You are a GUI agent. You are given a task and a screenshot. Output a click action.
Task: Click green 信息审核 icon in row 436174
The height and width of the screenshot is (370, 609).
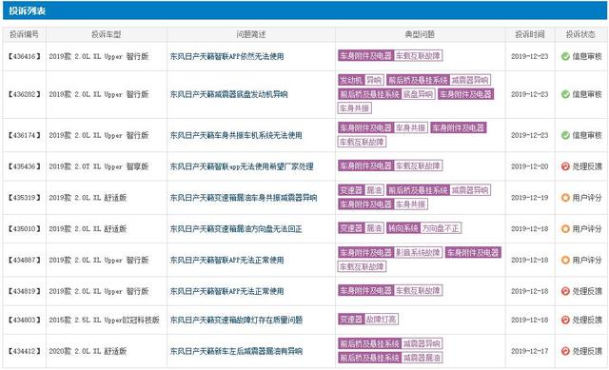(565, 135)
